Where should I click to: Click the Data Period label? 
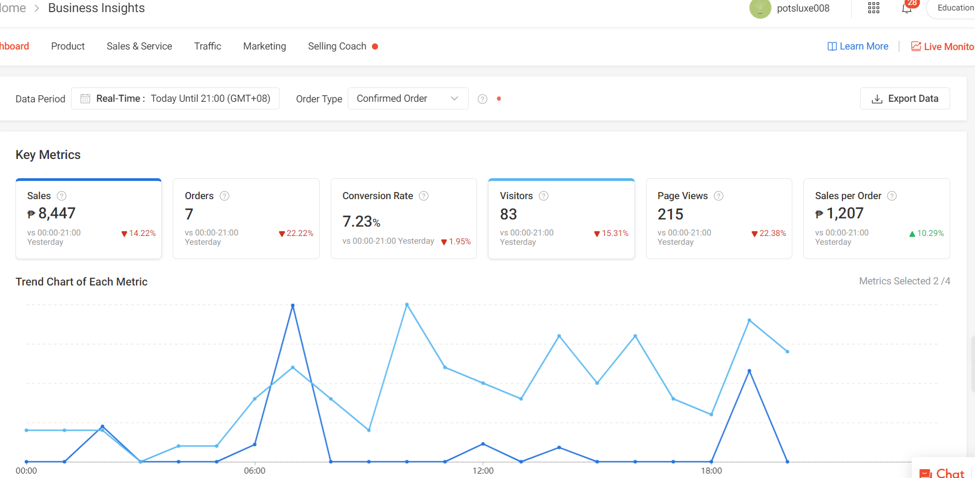pyautogui.click(x=40, y=99)
